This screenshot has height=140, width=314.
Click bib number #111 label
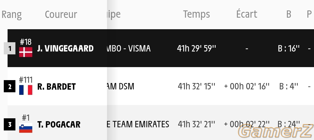coord(26,80)
